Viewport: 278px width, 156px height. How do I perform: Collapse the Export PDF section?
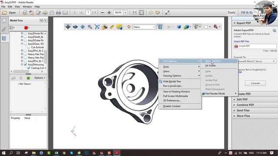click(243, 23)
